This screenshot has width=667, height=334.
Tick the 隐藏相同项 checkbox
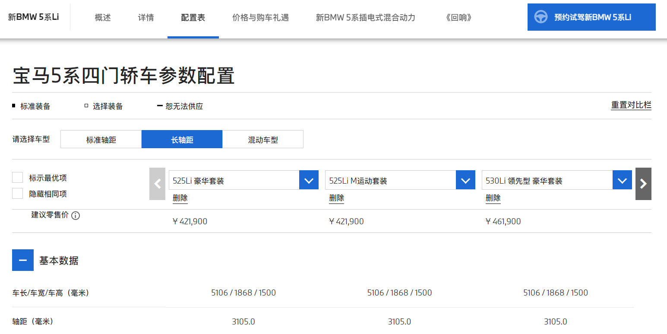(18, 194)
